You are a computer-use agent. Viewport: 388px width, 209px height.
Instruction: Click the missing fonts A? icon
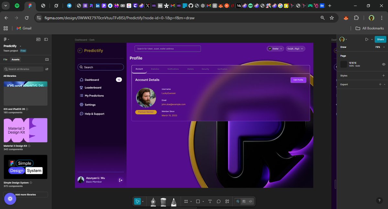[x=39, y=39]
